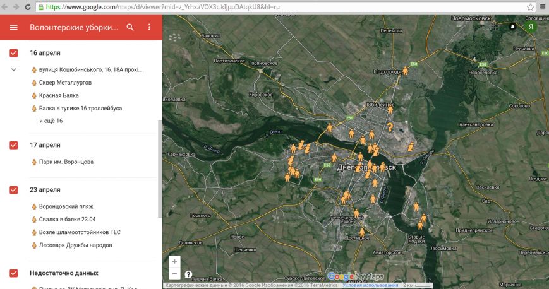Go back with the browser back arrow
Viewport: 549px width, 289px height.
pyautogui.click(x=5, y=7)
